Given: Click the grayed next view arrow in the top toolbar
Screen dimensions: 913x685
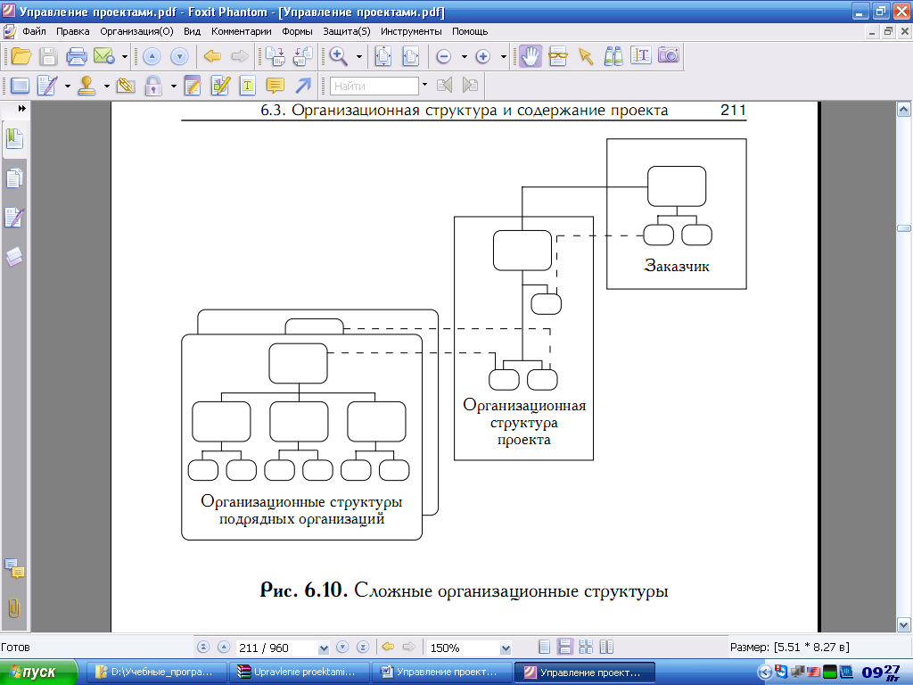Looking at the screenshot, I should click(x=240, y=56).
